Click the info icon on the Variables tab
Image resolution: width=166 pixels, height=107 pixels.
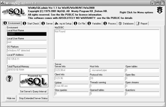point(89,23)
